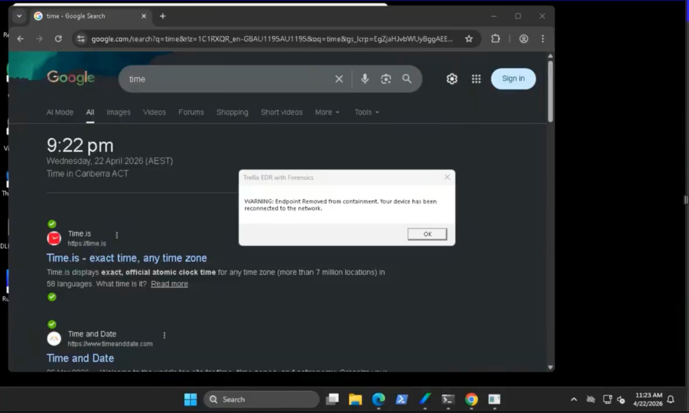Clear the search box with the X
Image resolution: width=689 pixels, height=413 pixels.
[x=339, y=79]
